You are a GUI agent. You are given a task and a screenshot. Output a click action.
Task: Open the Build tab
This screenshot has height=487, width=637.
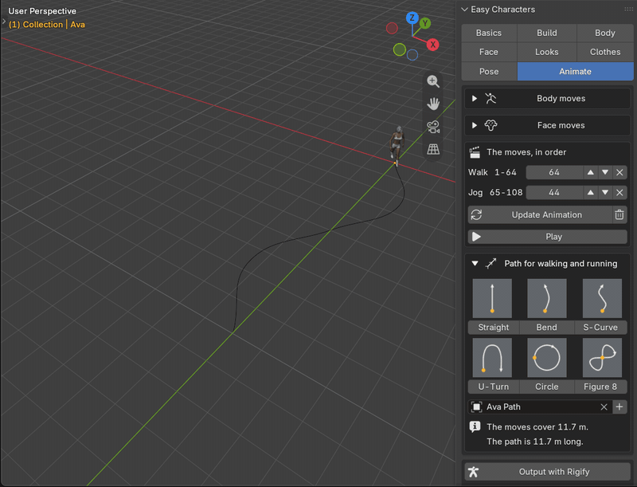point(547,33)
